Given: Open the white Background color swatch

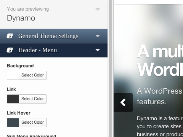Looking at the screenshot, I should coord(13,75).
